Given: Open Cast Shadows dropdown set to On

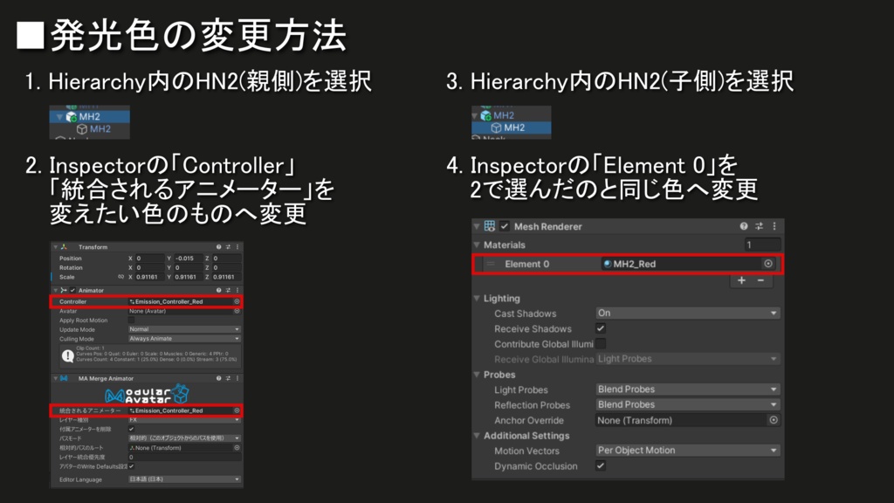Looking at the screenshot, I should coord(687,314).
